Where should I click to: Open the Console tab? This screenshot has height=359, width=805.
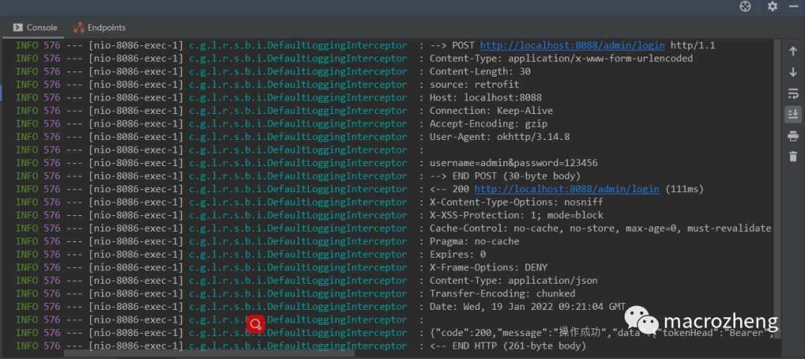[x=35, y=28]
